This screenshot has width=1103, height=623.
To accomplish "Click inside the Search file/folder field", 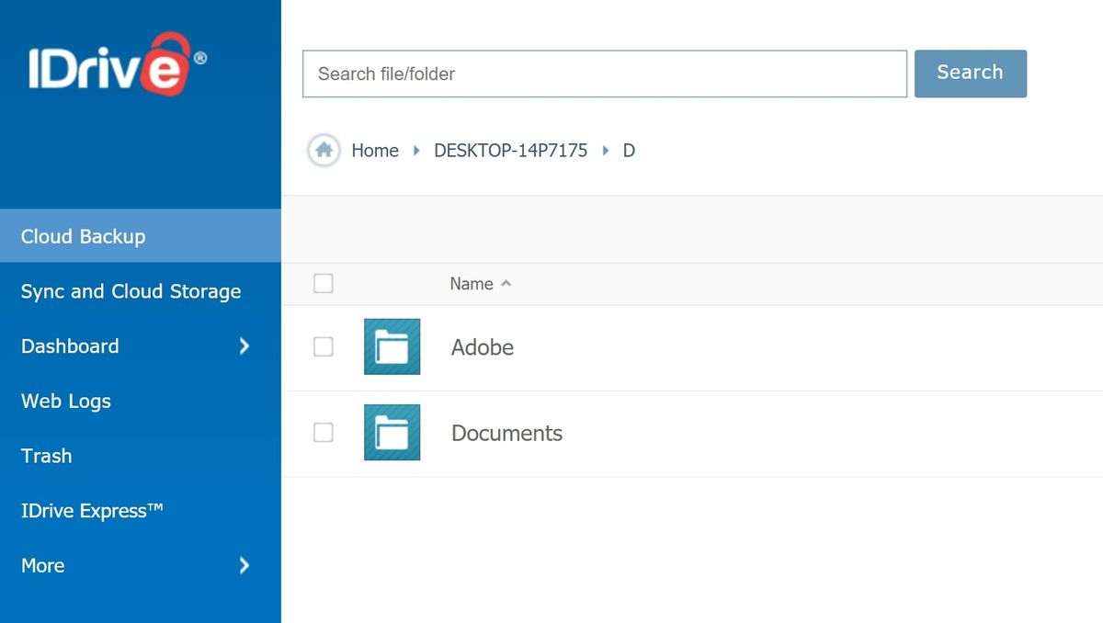I will pos(602,74).
